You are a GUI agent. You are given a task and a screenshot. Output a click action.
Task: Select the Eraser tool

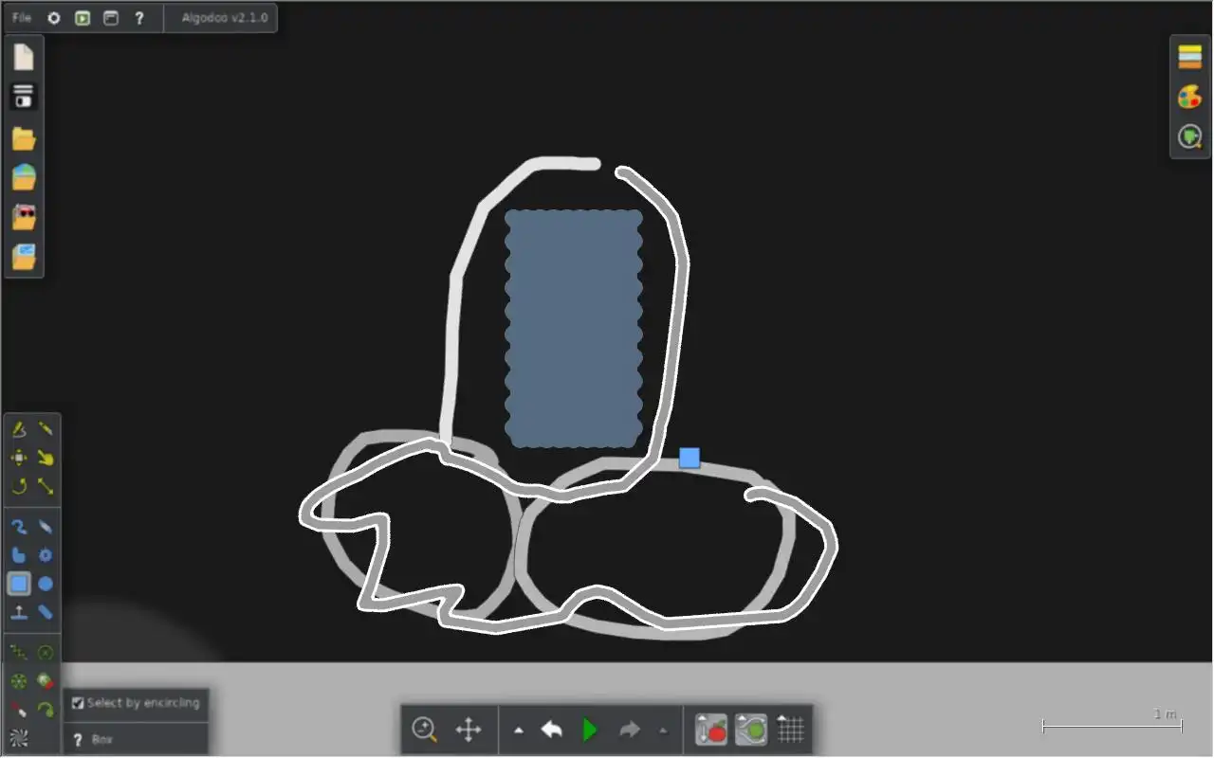click(46, 527)
